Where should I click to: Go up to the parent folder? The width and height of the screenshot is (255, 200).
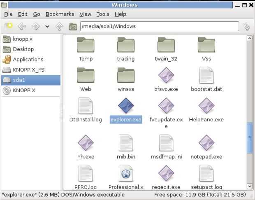(x=59, y=26)
